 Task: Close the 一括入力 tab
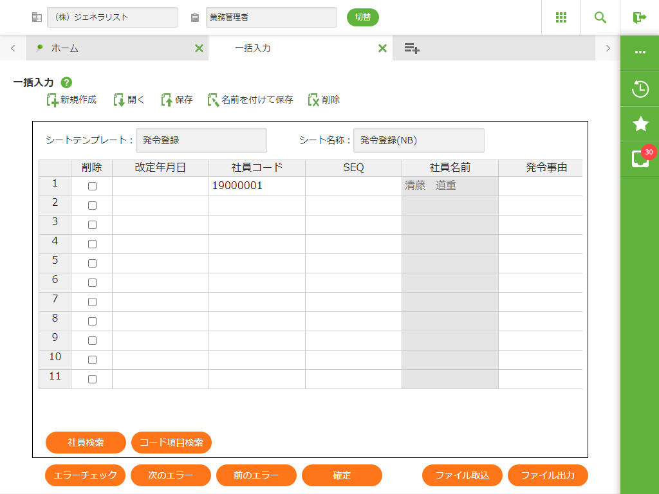(x=382, y=48)
